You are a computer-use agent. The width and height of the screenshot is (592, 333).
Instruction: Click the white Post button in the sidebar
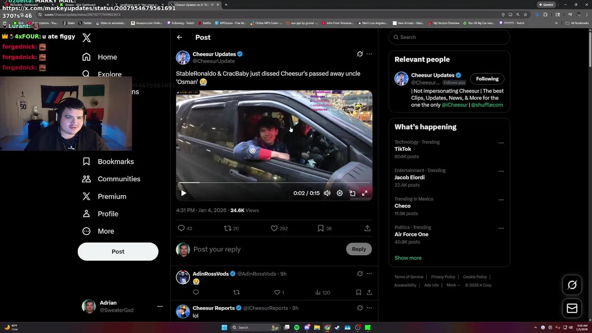[118, 252]
